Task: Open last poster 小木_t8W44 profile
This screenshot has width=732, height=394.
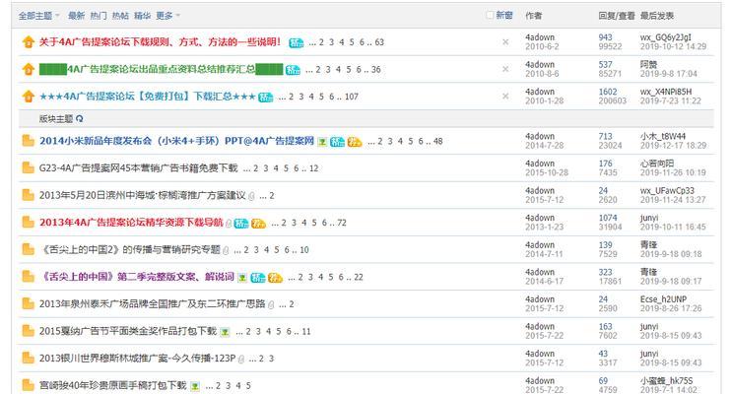Action: 663,136
